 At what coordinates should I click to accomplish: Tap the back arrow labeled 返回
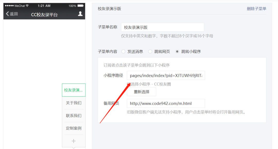click(12, 14)
